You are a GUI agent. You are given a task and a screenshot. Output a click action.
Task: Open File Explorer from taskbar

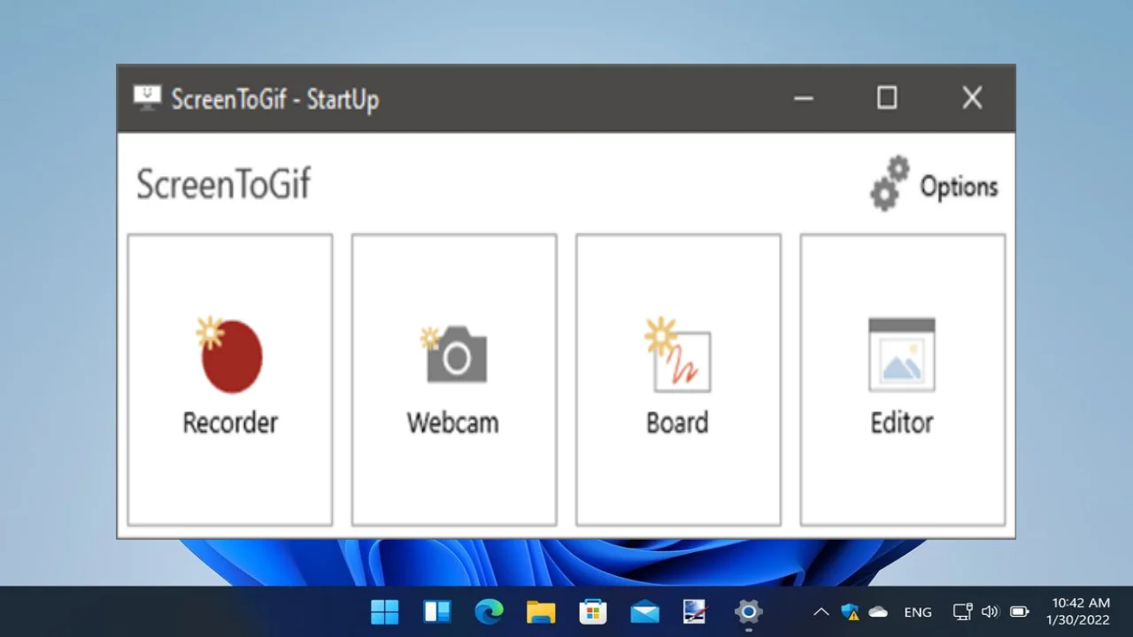(x=541, y=611)
